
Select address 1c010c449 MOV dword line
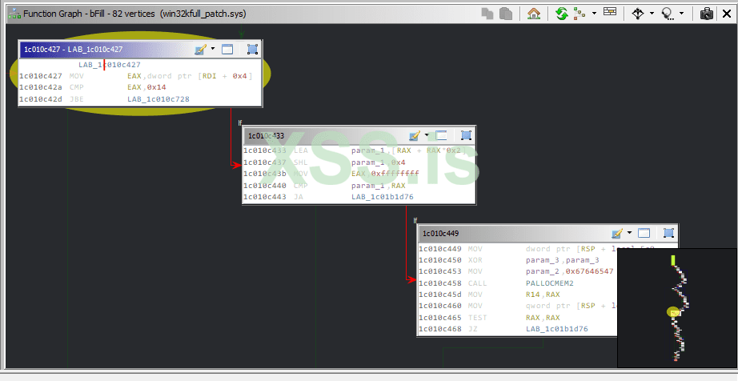440,249
